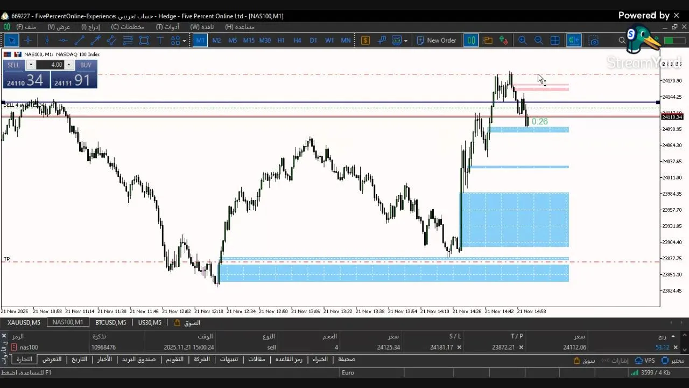Image resolution: width=689 pixels, height=388 pixels.
Task: Open the أدوات (T) menu
Action: point(167,26)
